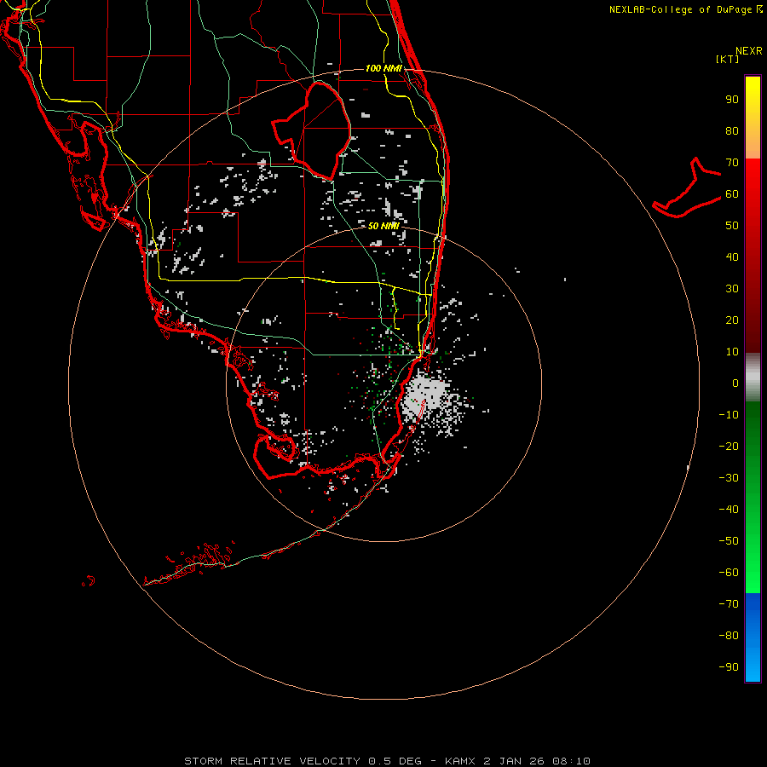Select the -50 value on velocity scale

(x=729, y=541)
